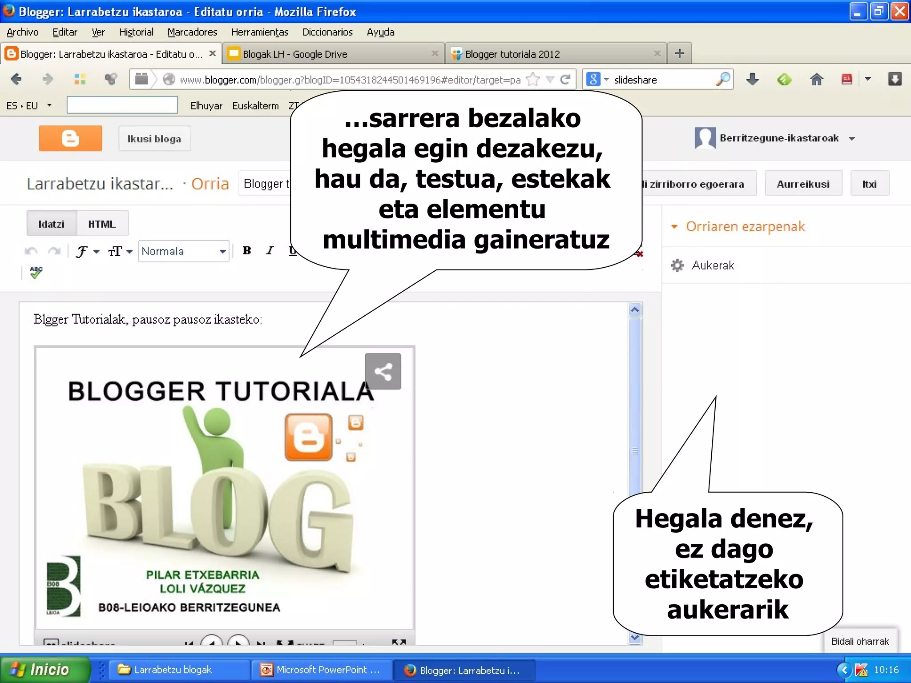Screen dimensions: 911x683
Task: Open Larrabetzu blogak taskbar item
Action: [179, 670]
